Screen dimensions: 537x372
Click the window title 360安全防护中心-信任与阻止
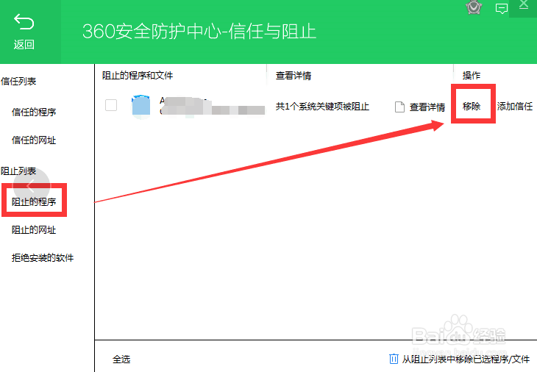click(x=199, y=32)
